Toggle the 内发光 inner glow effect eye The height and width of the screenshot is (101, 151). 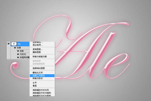coord(18,54)
